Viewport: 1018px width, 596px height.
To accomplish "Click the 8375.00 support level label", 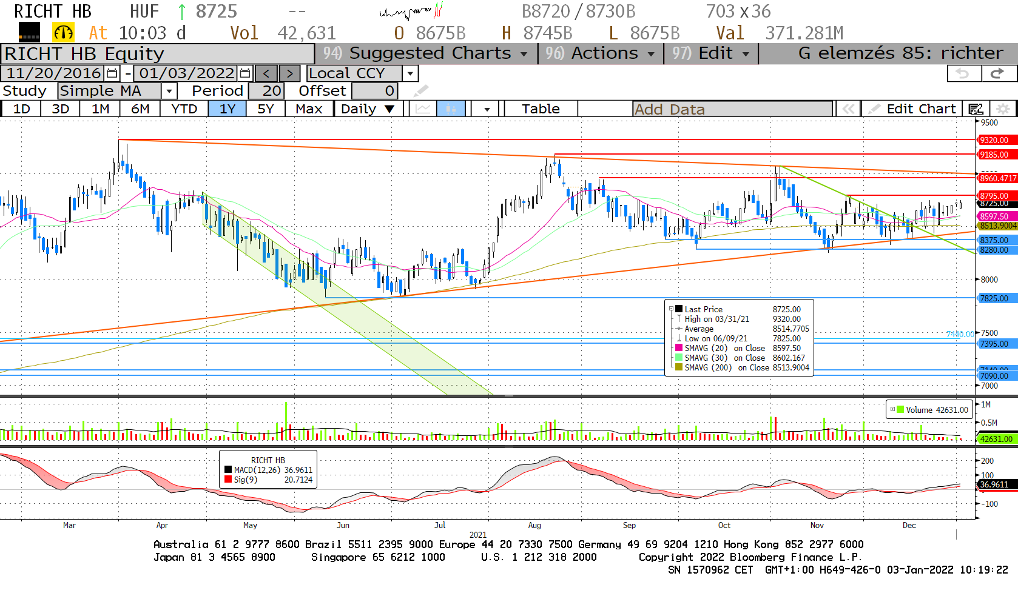I will tap(996, 240).
